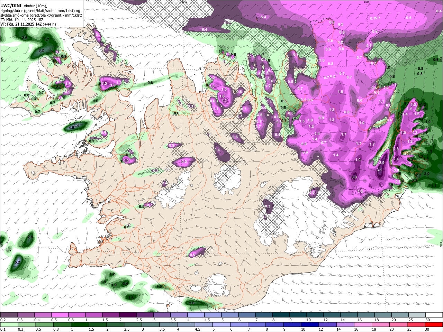This screenshot has height=332, width=443.
Task: Click the lower-row legend label '30'
Action: [x=427, y=329]
